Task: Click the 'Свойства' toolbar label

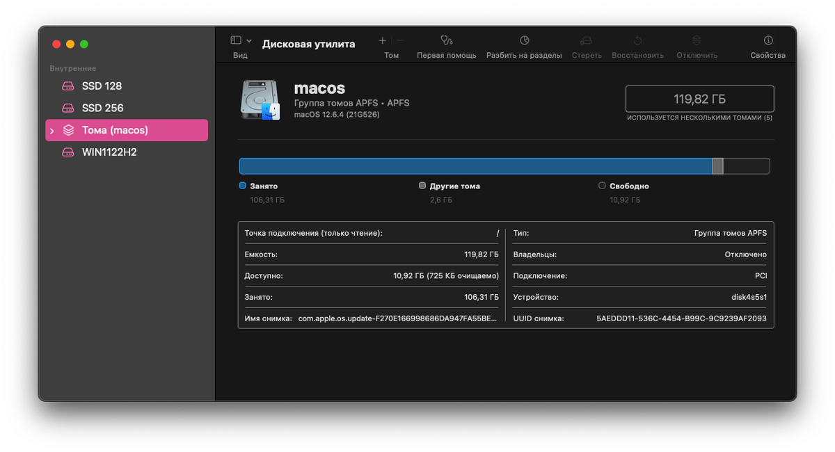Action: tap(768, 55)
